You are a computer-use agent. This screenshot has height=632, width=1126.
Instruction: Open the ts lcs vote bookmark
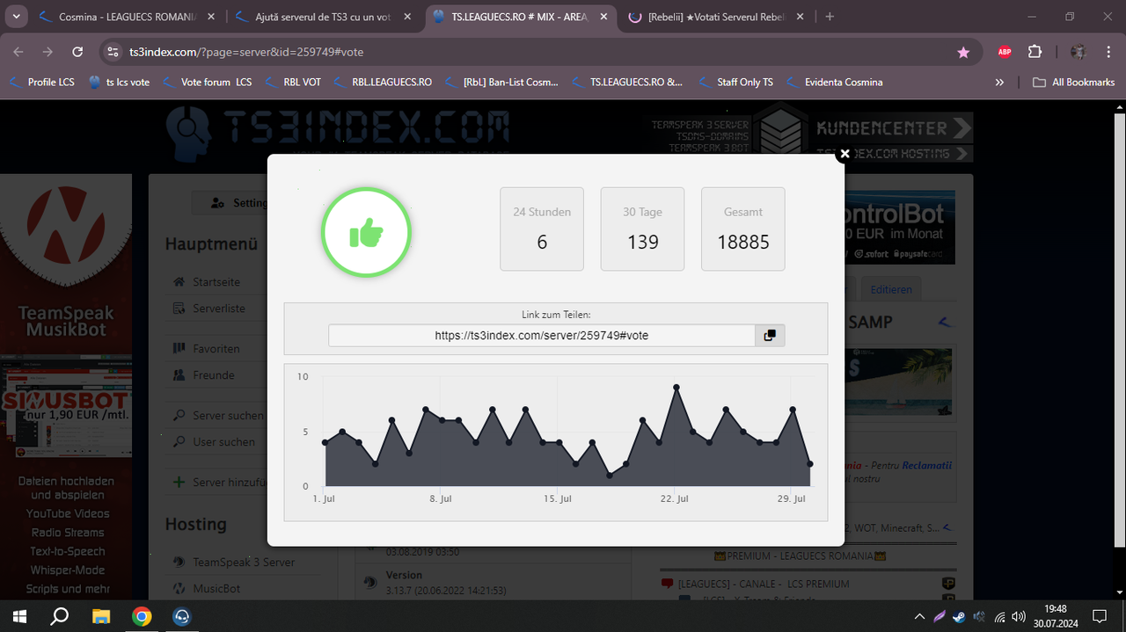click(x=120, y=82)
